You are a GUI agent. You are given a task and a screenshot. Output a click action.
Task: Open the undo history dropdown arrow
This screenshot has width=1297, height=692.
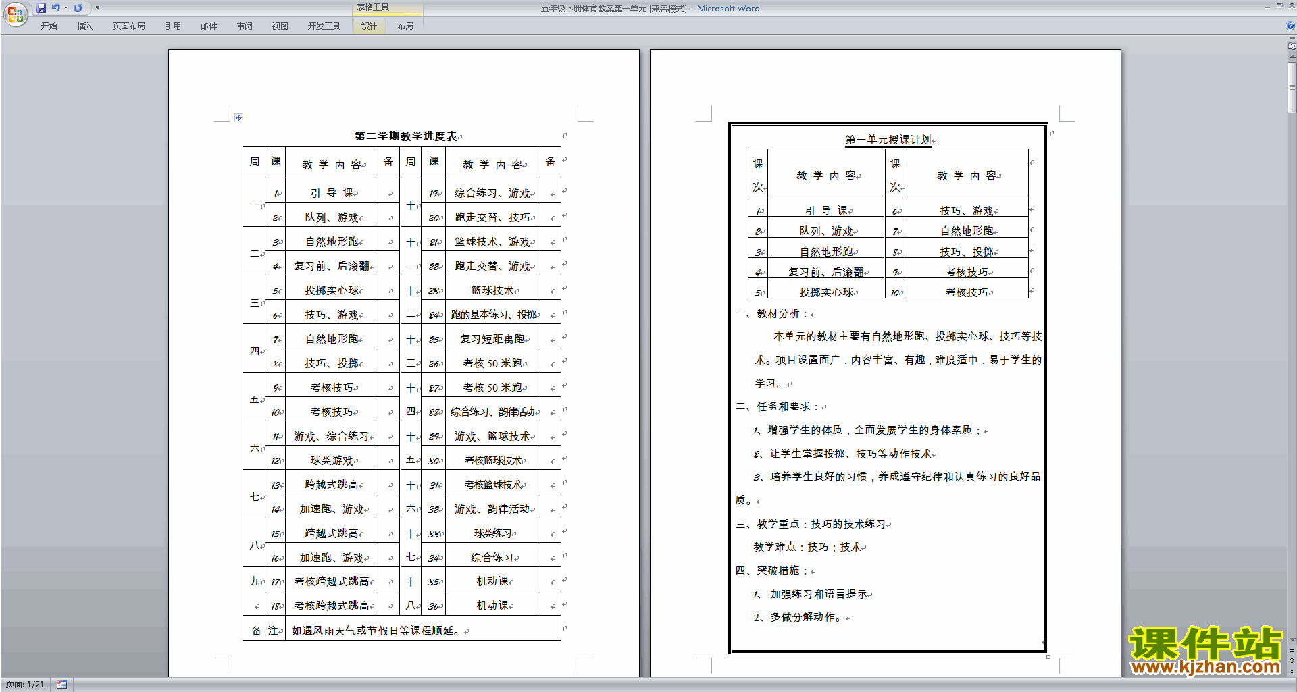click(66, 8)
